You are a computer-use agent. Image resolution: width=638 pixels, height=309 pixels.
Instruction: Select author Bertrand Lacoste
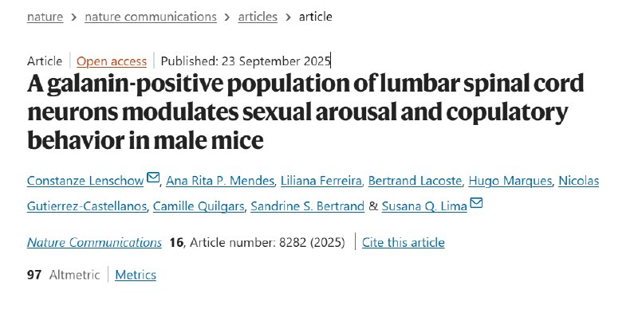(x=415, y=181)
